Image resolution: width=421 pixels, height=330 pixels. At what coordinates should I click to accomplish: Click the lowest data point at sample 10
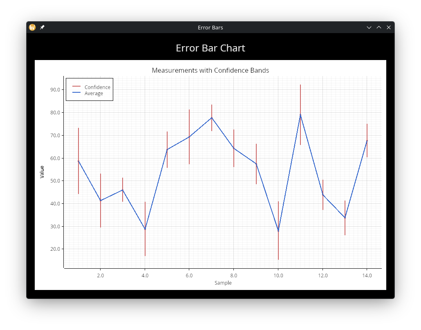(x=278, y=231)
